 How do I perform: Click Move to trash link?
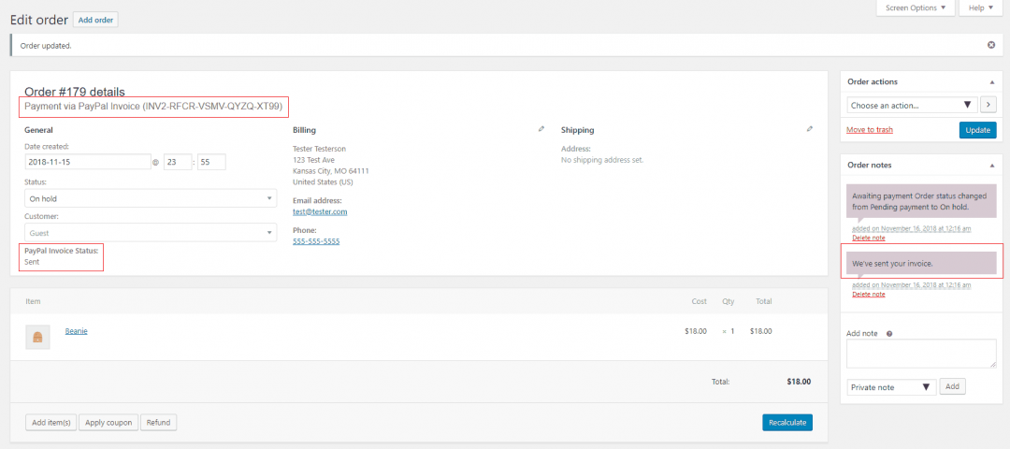(x=870, y=129)
